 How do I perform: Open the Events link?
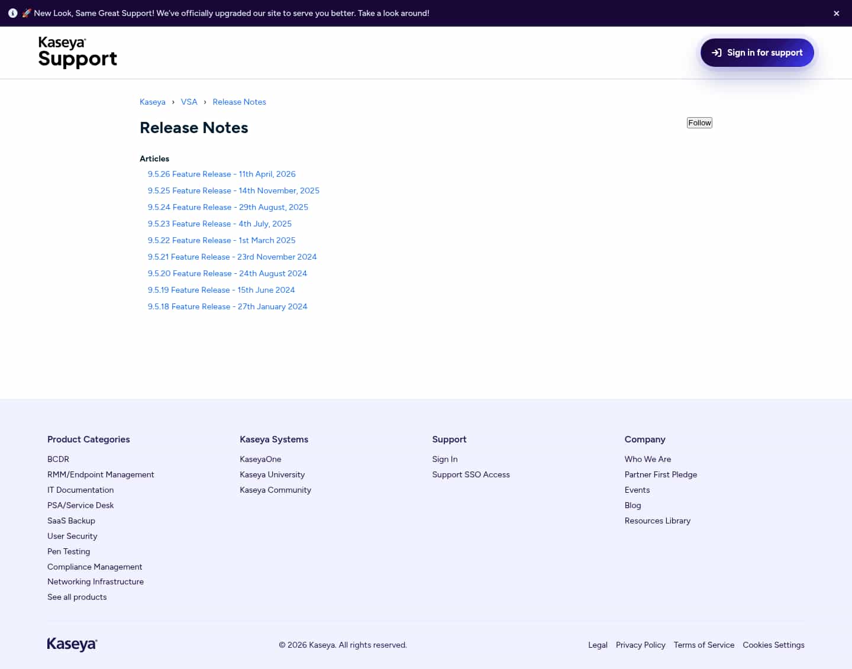tap(637, 490)
